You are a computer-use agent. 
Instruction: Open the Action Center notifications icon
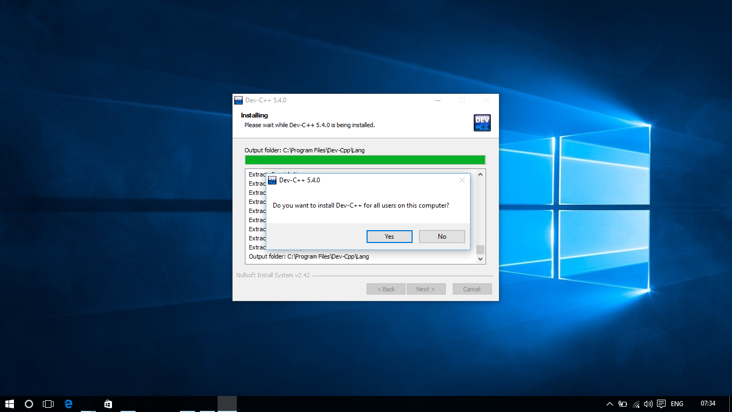click(x=661, y=404)
